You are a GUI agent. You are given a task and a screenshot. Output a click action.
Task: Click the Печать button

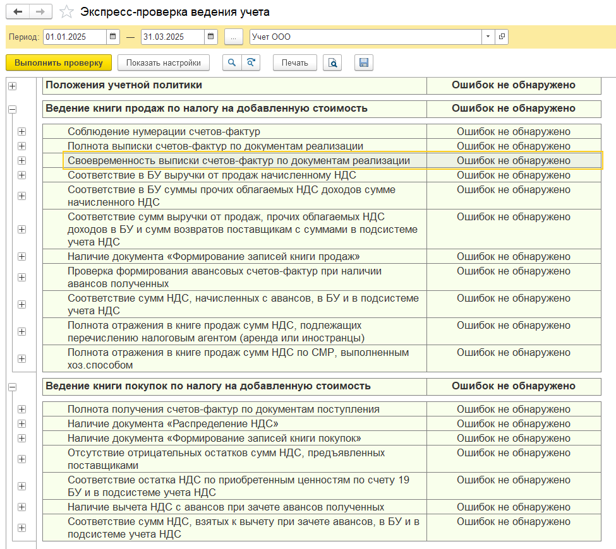tap(294, 62)
